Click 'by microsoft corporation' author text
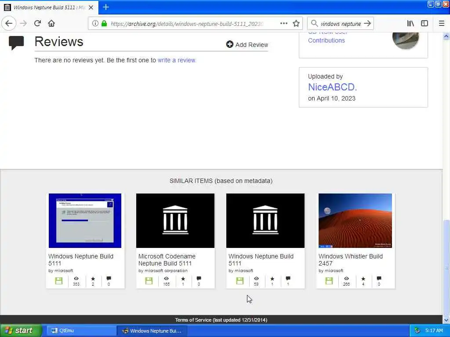 (x=163, y=270)
